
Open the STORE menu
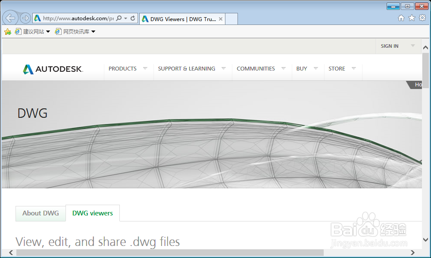click(337, 68)
